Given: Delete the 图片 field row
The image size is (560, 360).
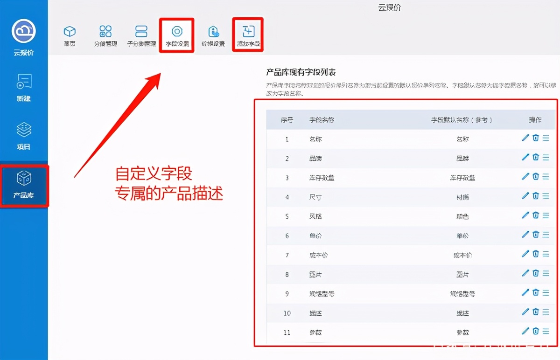Looking at the screenshot, I should click(535, 274).
